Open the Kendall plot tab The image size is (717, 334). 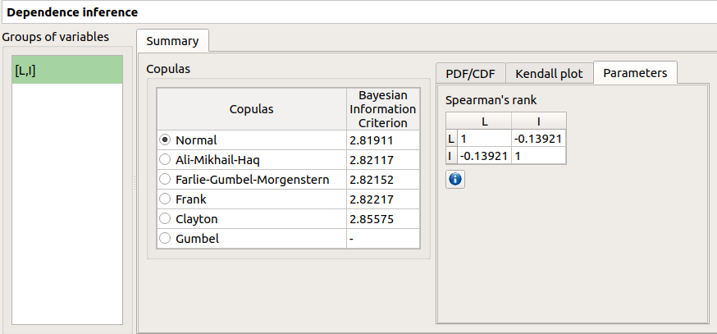[x=549, y=74]
